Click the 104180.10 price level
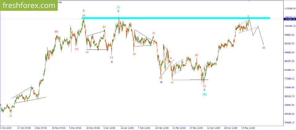Screen dimensions: 296x130 coord(290,26)
